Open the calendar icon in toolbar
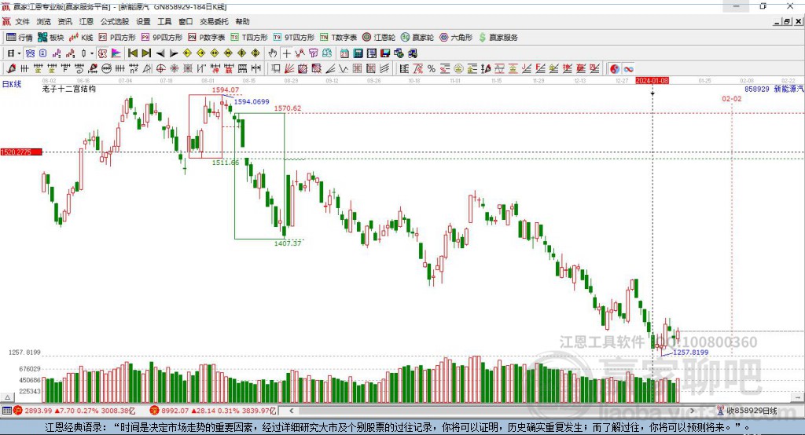The height and width of the screenshot is (435, 805). tap(344, 53)
